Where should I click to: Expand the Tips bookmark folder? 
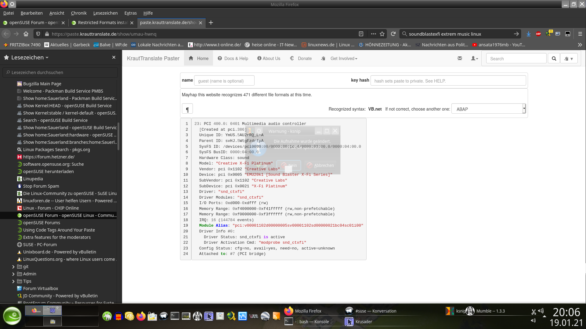pos(13,281)
